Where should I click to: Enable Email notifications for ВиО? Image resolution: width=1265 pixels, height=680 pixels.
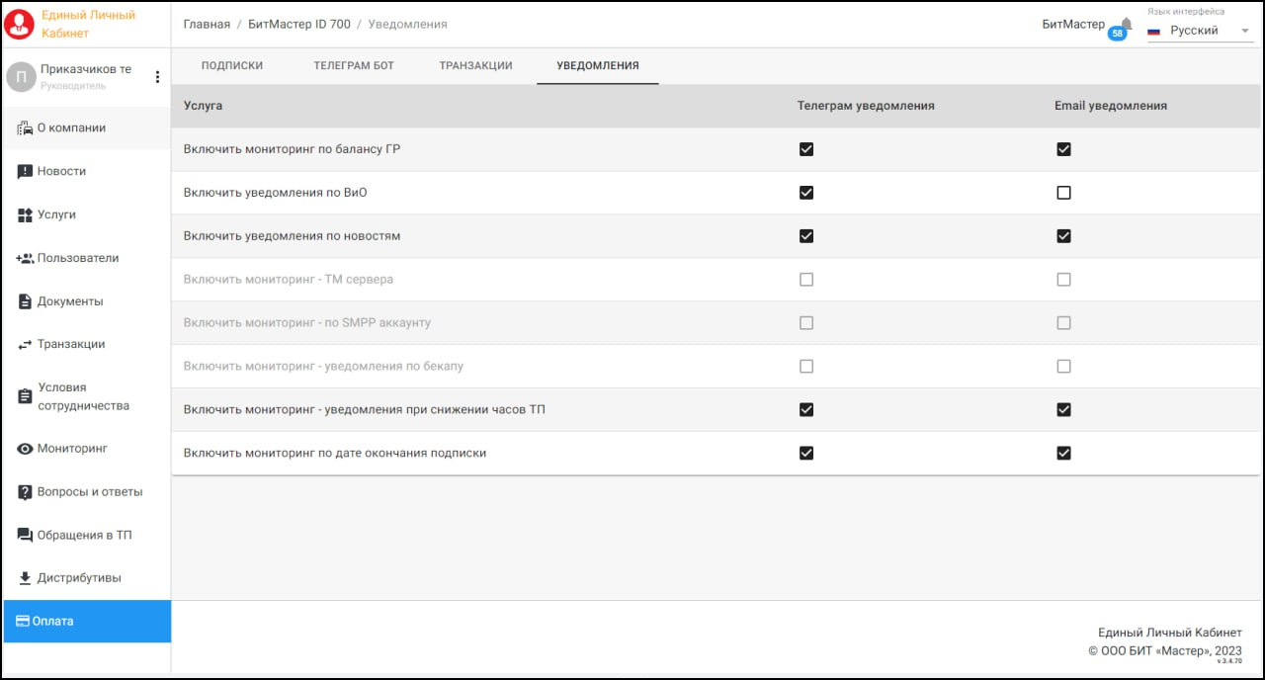1063,193
